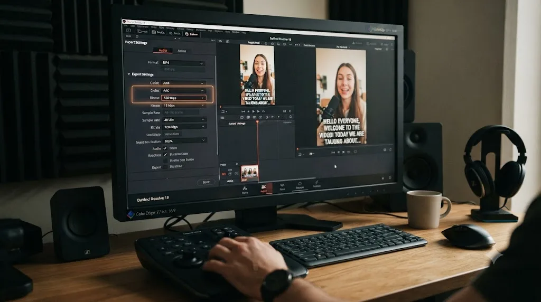
Task: Click the red track button in the timeline header
Action: (223, 174)
